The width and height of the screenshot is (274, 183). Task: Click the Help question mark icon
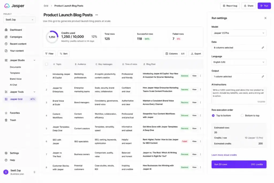[x=6, y=160]
